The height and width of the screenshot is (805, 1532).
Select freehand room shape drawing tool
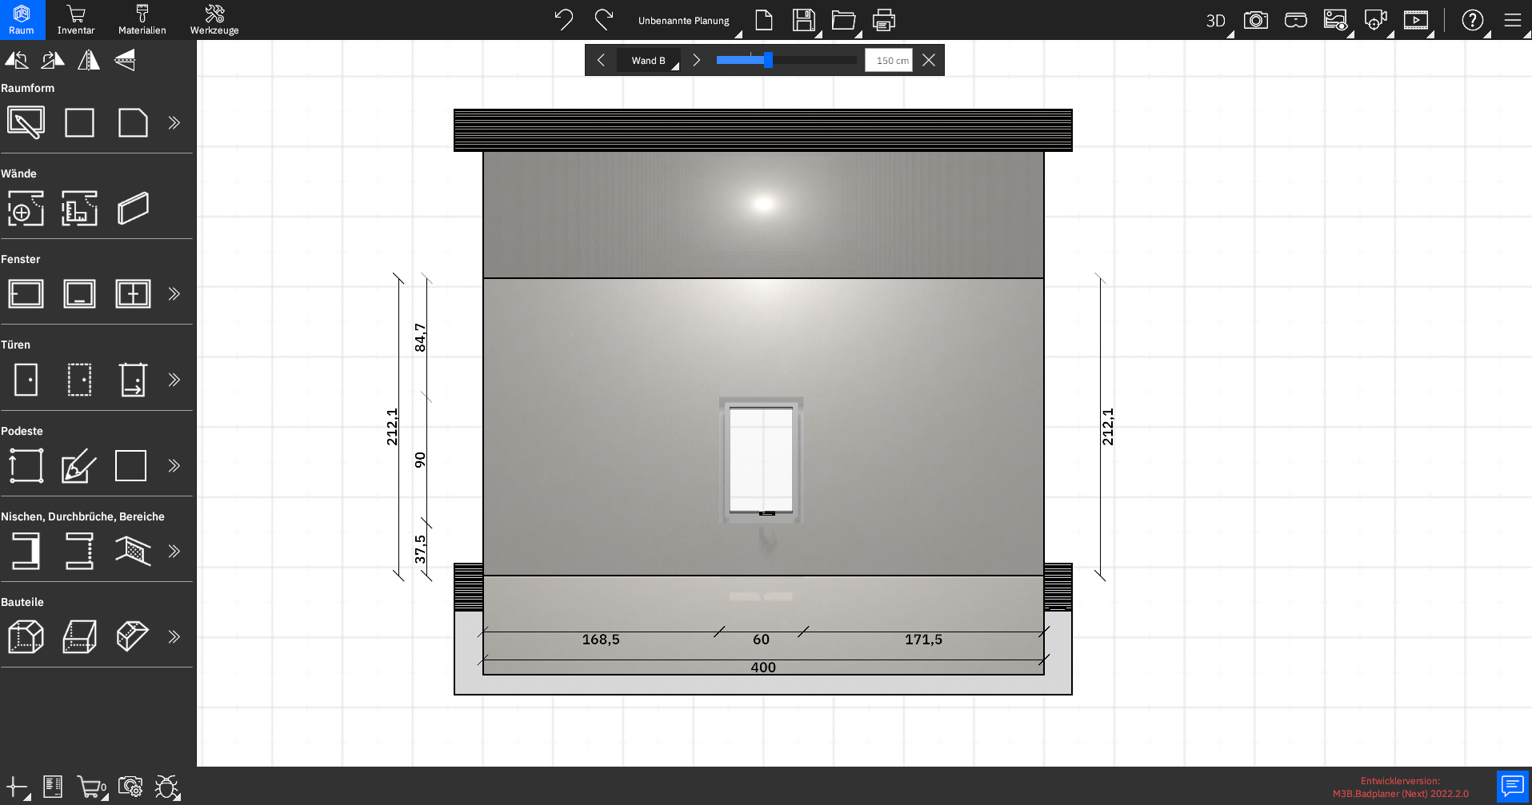click(26, 122)
